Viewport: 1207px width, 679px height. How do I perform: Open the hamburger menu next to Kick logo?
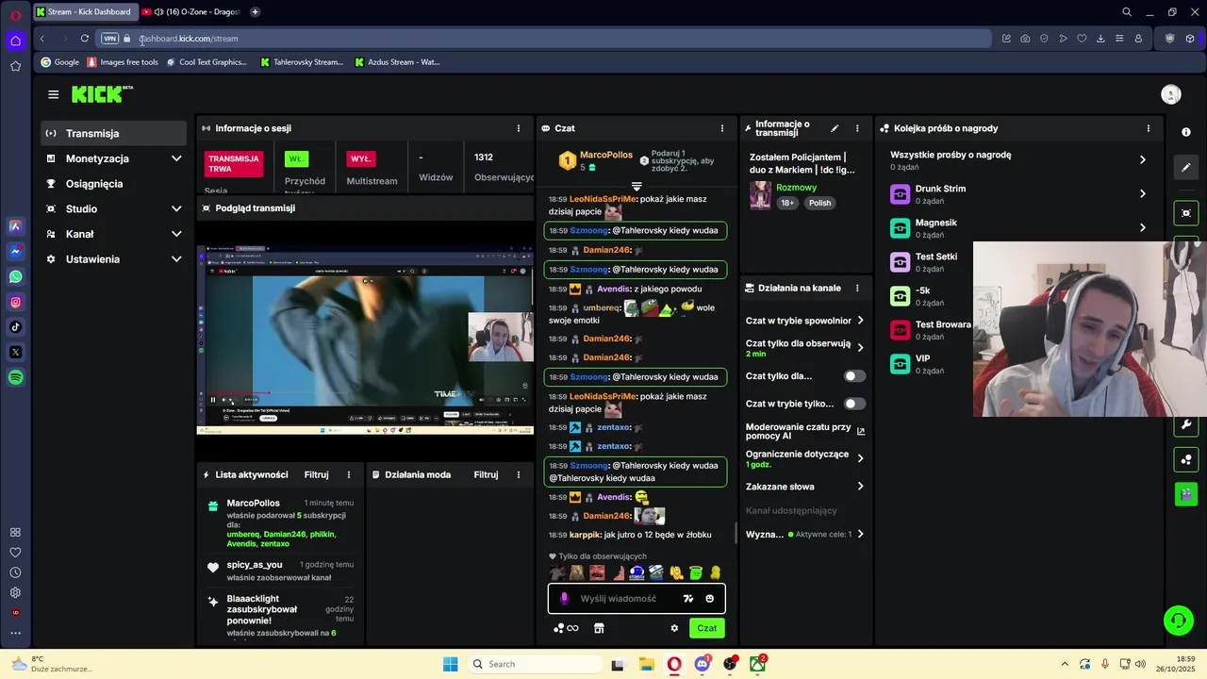(54, 94)
